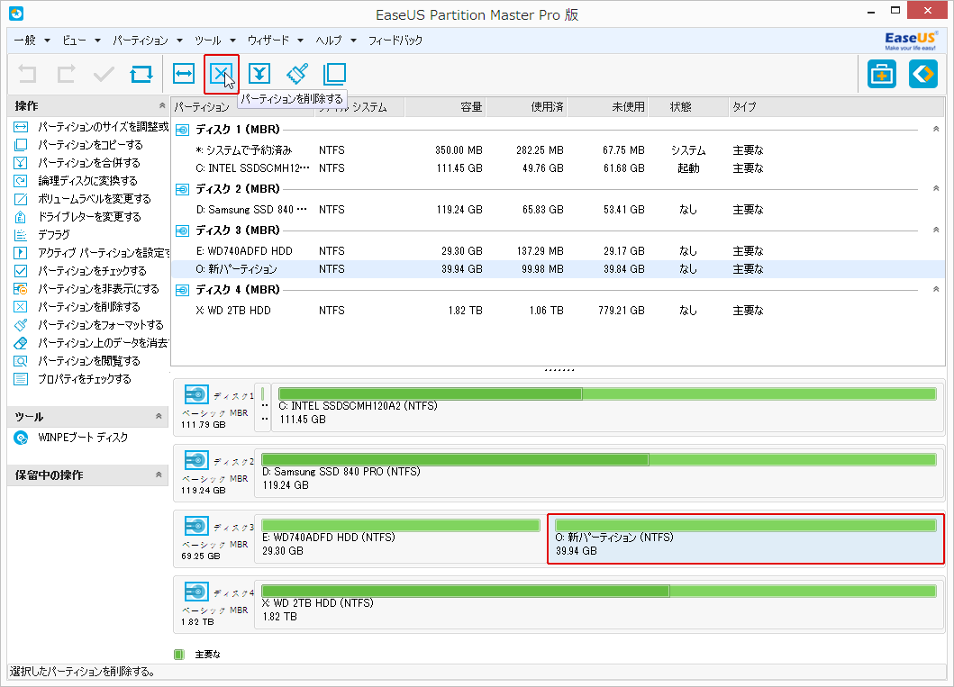The image size is (954, 687).
Task: Click the タイプ column header
Action: (837, 107)
